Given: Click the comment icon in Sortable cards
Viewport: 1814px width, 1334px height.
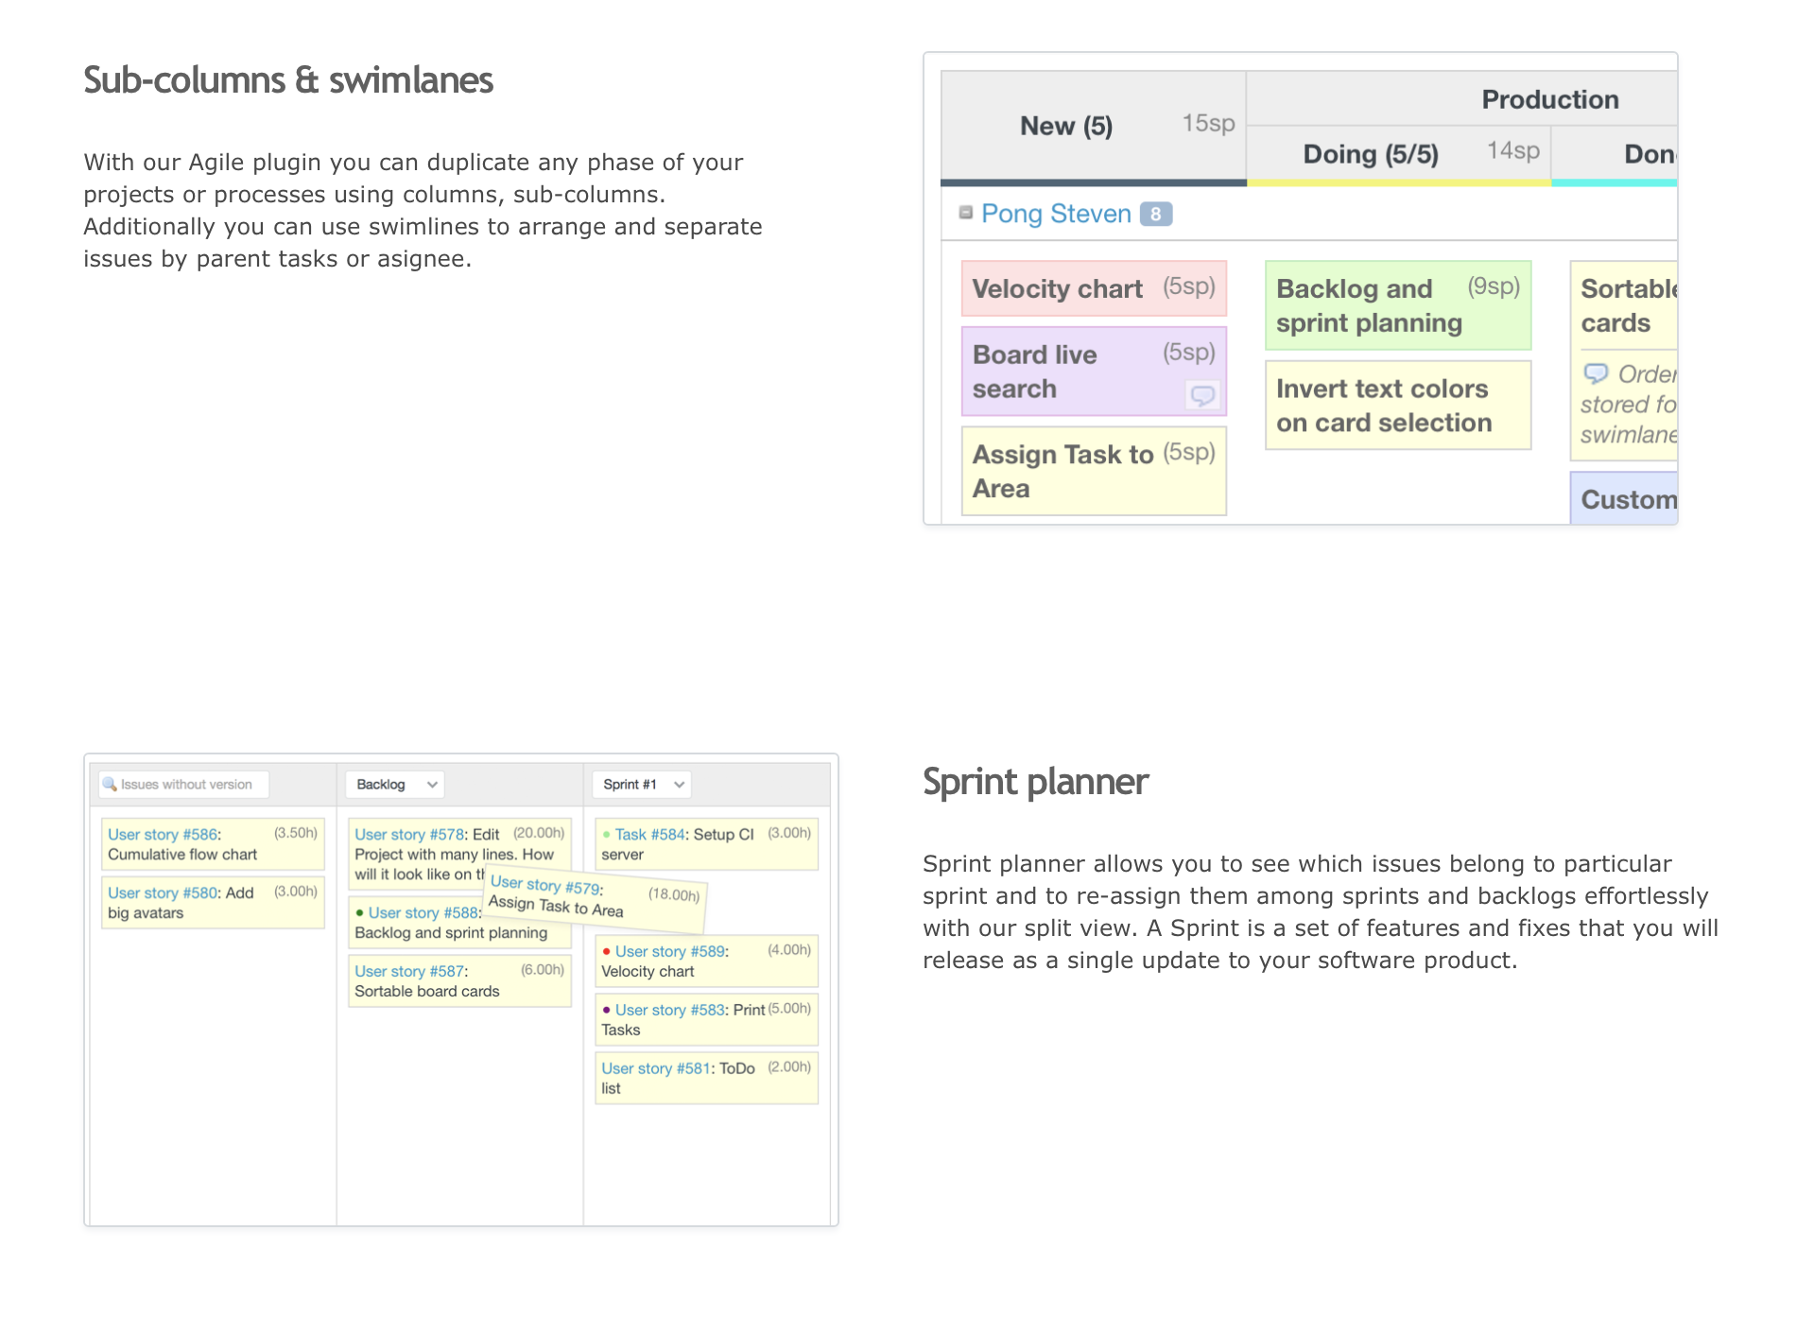Looking at the screenshot, I should point(1596,373).
